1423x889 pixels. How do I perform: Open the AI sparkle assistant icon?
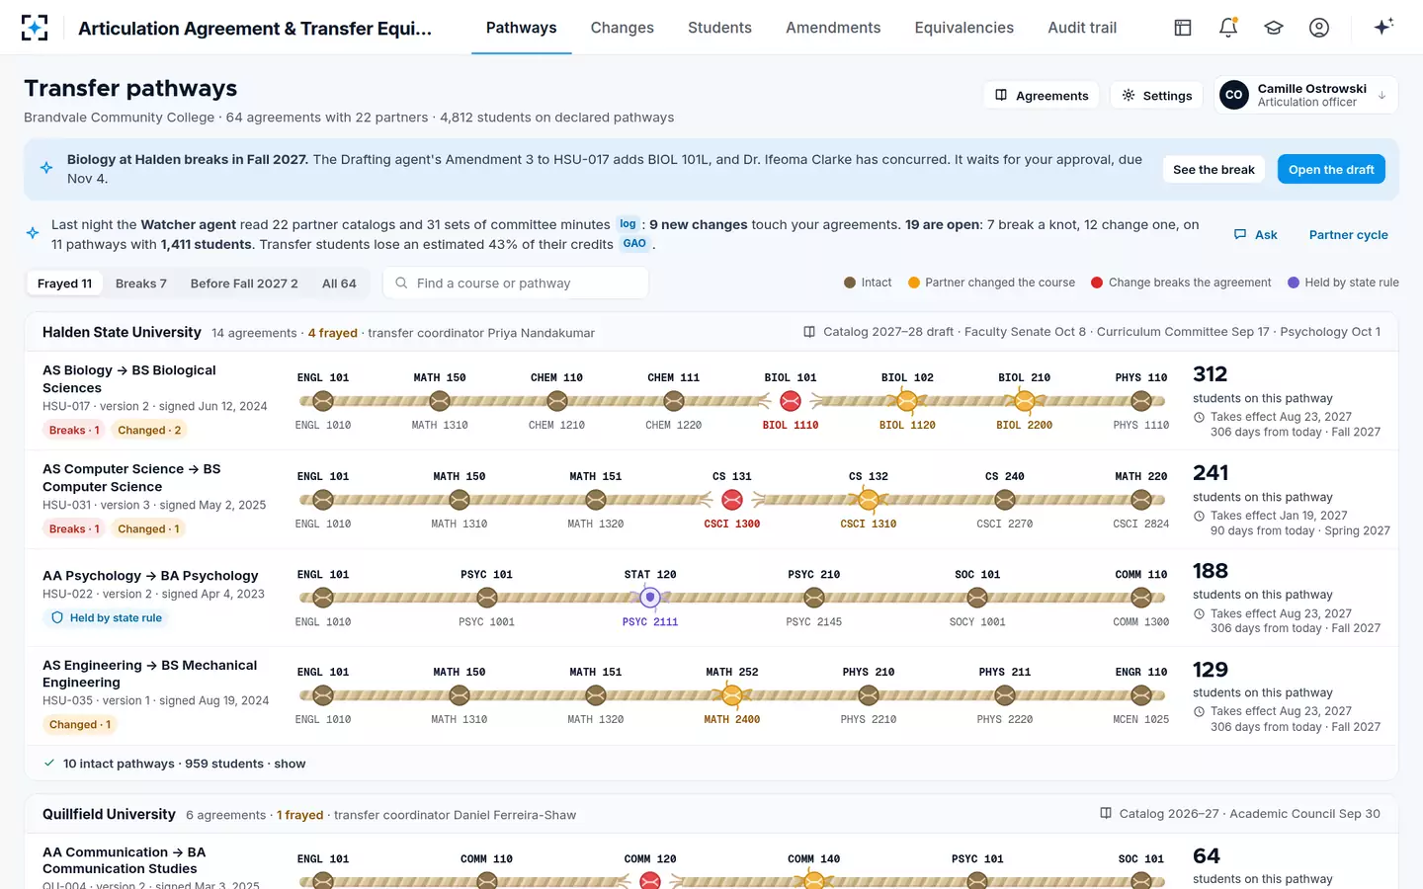click(1383, 28)
